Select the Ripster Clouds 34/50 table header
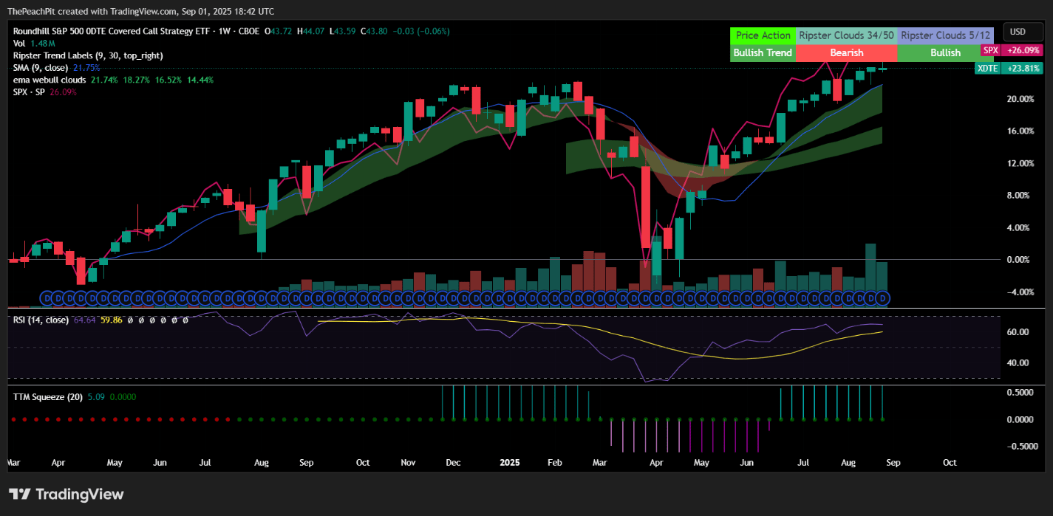Viewport: 1053px width, 516px height. (847, 35)
